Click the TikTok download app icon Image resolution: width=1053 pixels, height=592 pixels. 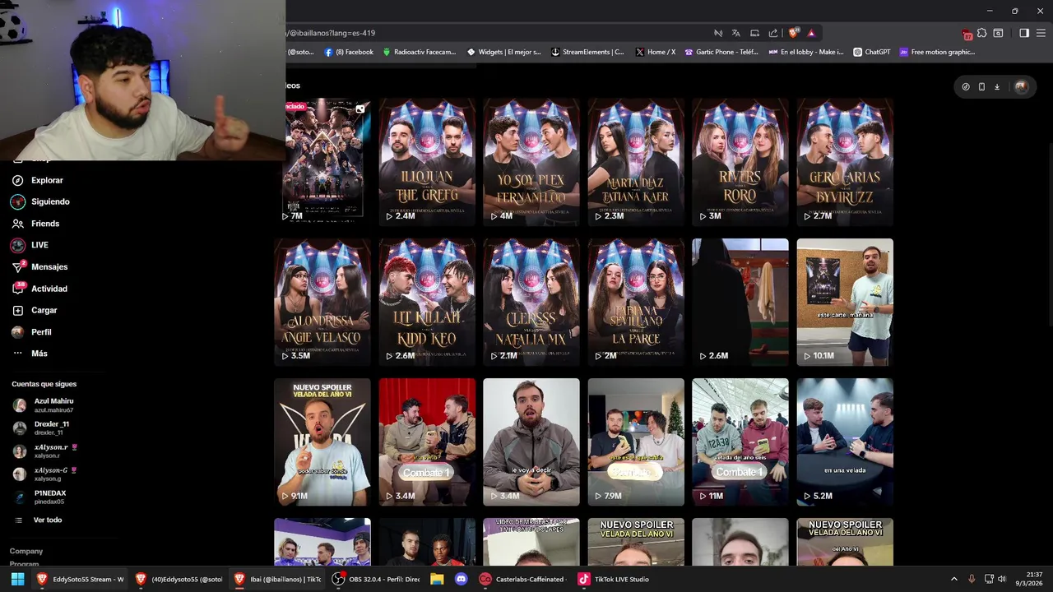click(997, 86)
